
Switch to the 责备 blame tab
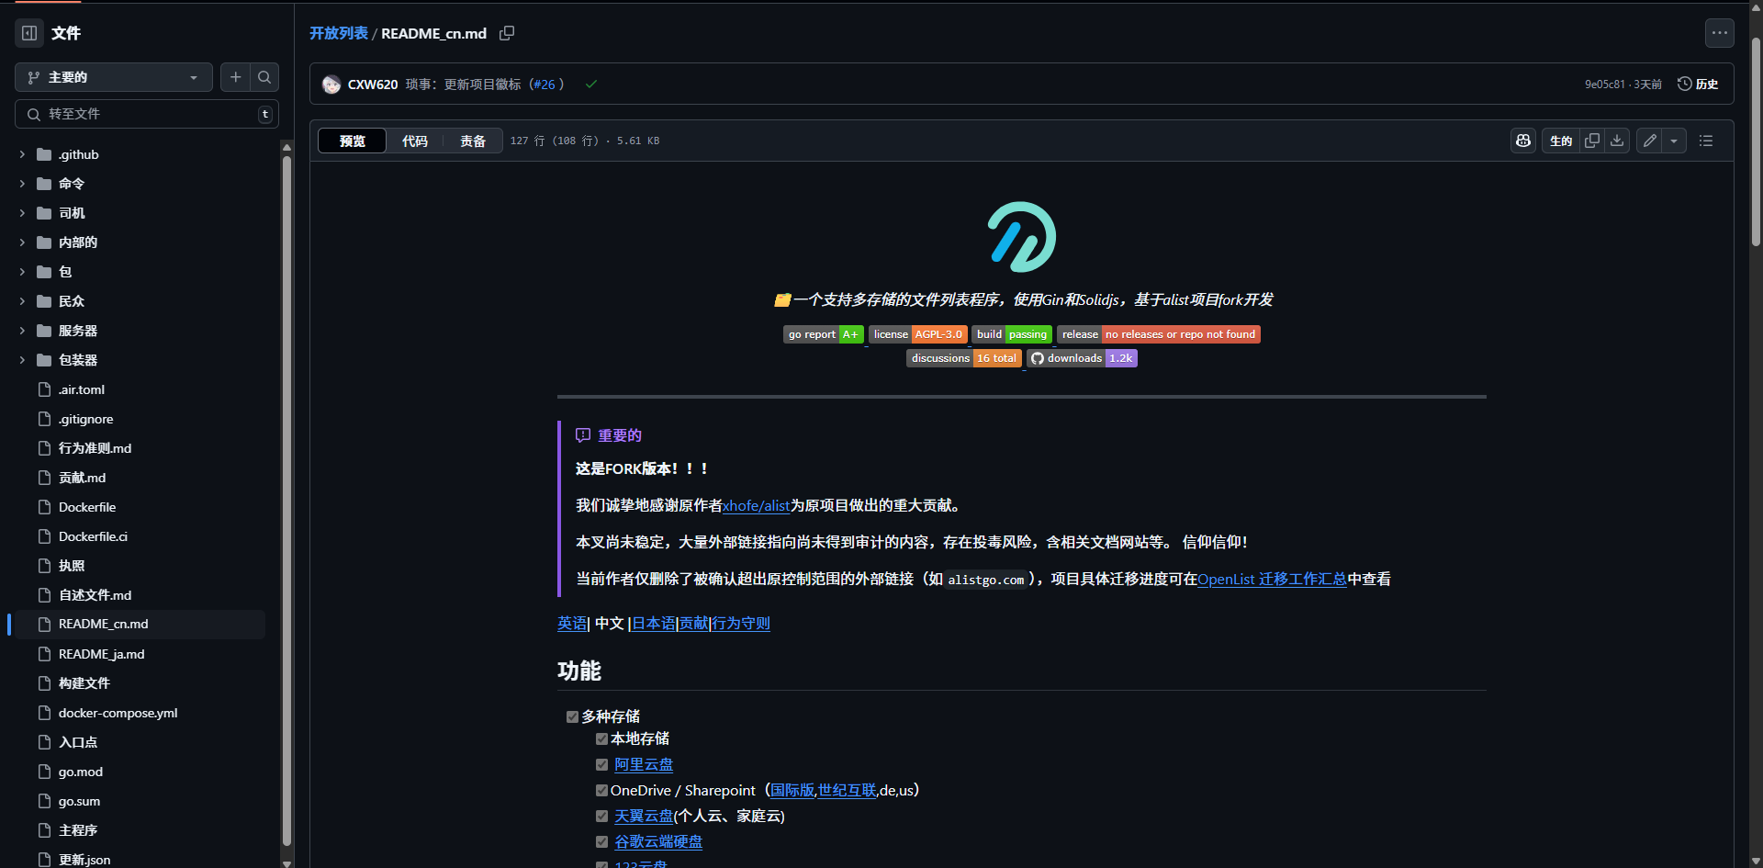473,141
